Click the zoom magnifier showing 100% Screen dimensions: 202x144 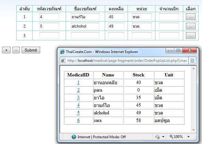171,136
